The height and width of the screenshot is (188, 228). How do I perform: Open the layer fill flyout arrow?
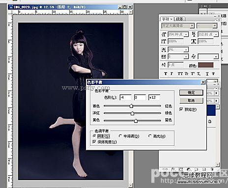pos(217,101)
